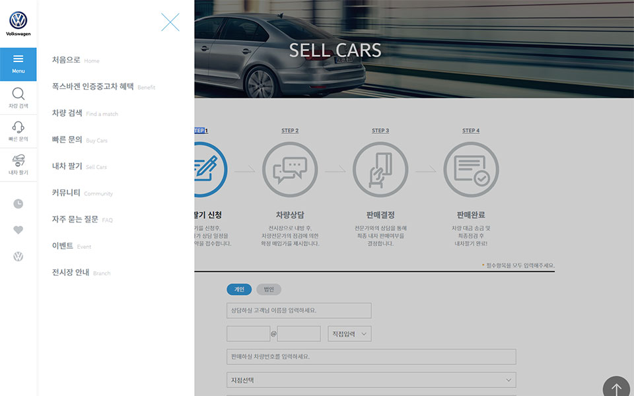Open 자주 묻는 질문 FAQ link

(75, 219)
